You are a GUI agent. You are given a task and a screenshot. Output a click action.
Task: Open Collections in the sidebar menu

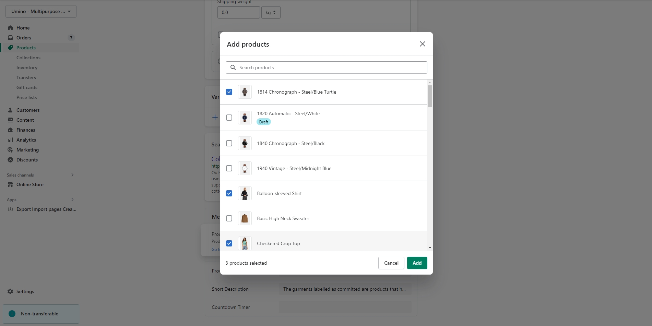pos(28,58)
